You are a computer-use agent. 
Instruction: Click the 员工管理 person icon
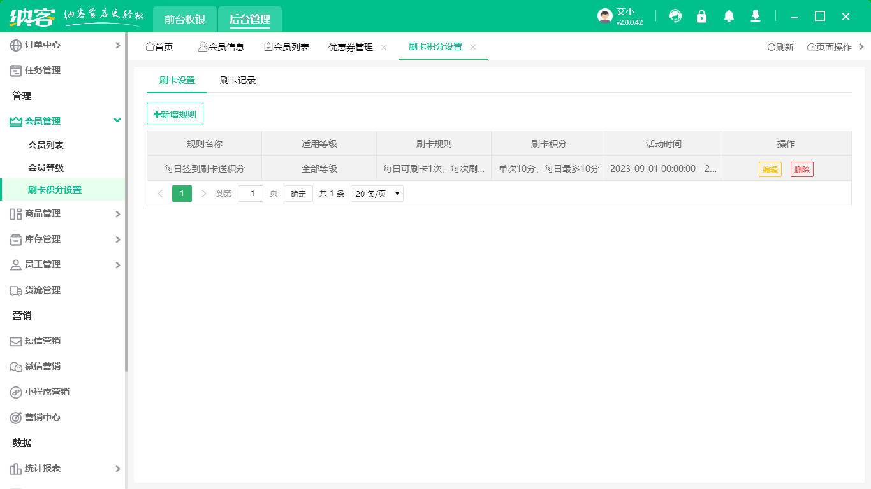click(x=16, y=265)
